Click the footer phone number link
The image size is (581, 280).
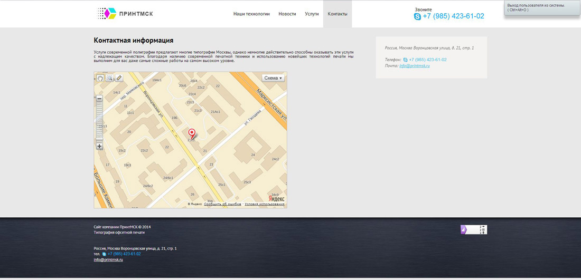[124, 254]
